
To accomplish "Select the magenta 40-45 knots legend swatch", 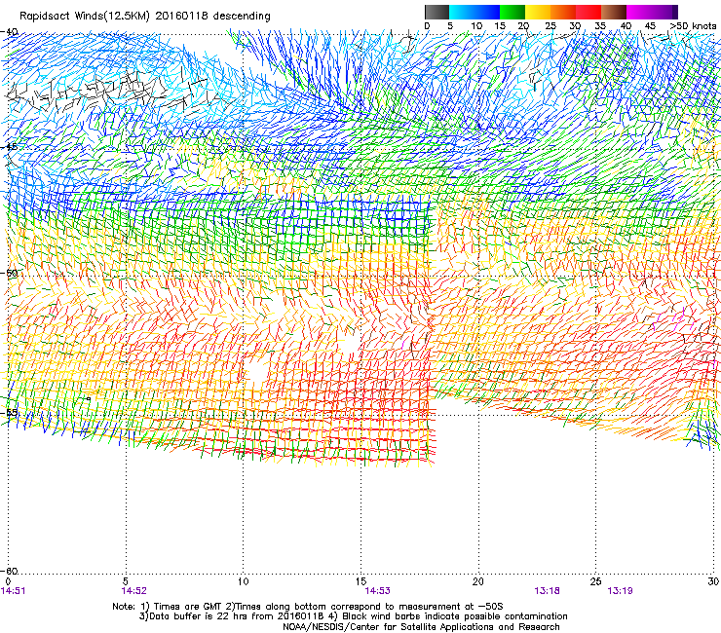I will click(x=639, y=12).
